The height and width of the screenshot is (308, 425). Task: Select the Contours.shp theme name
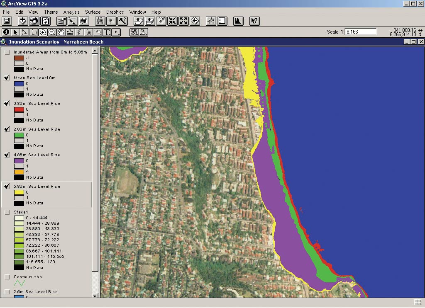[28, 277]
